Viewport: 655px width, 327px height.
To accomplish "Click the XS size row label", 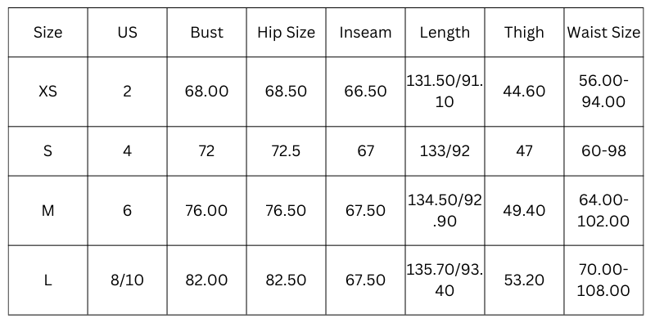I will tap(47, 92).
